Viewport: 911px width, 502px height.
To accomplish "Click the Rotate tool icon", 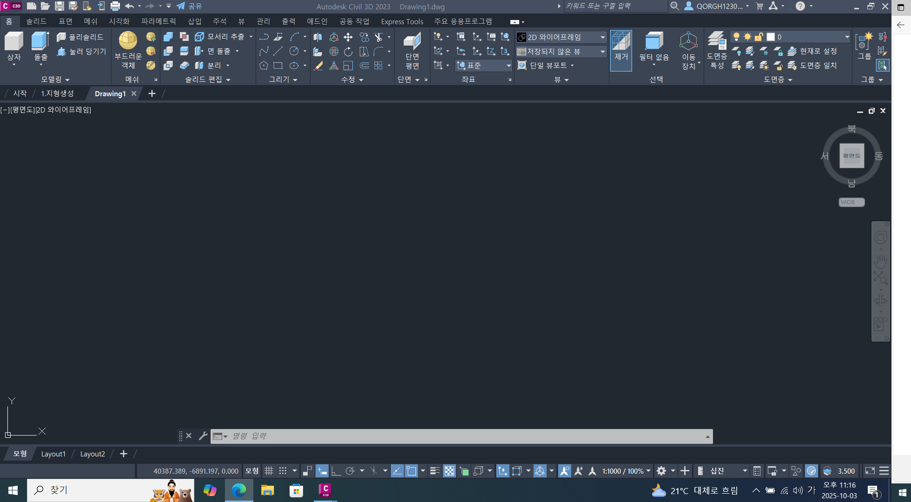I will (348, 51).
